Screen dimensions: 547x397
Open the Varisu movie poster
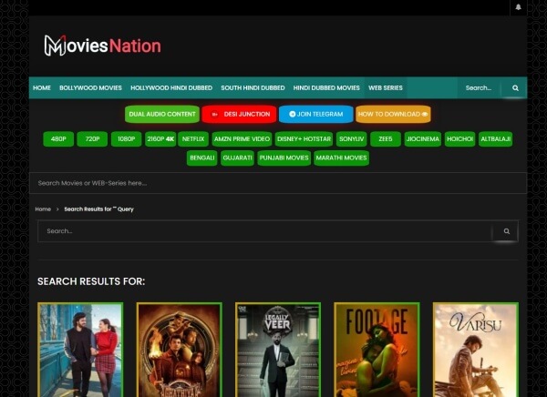point(476,350)
